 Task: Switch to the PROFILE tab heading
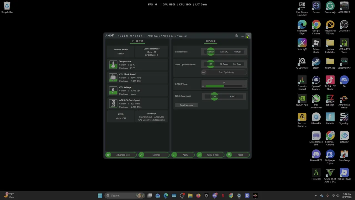[x=211, y=41]
